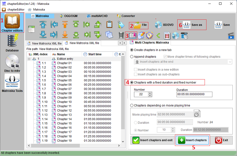Select the Append chapters radio button
This screenshot has height=156, width=237.
[x=132, y=57]
